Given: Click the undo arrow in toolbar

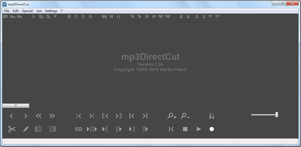Looking at the screenshot, I should (x=55, y=16).
